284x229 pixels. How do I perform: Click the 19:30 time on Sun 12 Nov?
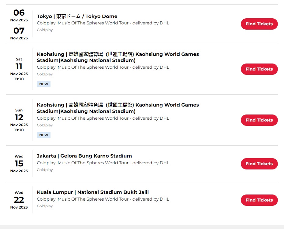19,130
